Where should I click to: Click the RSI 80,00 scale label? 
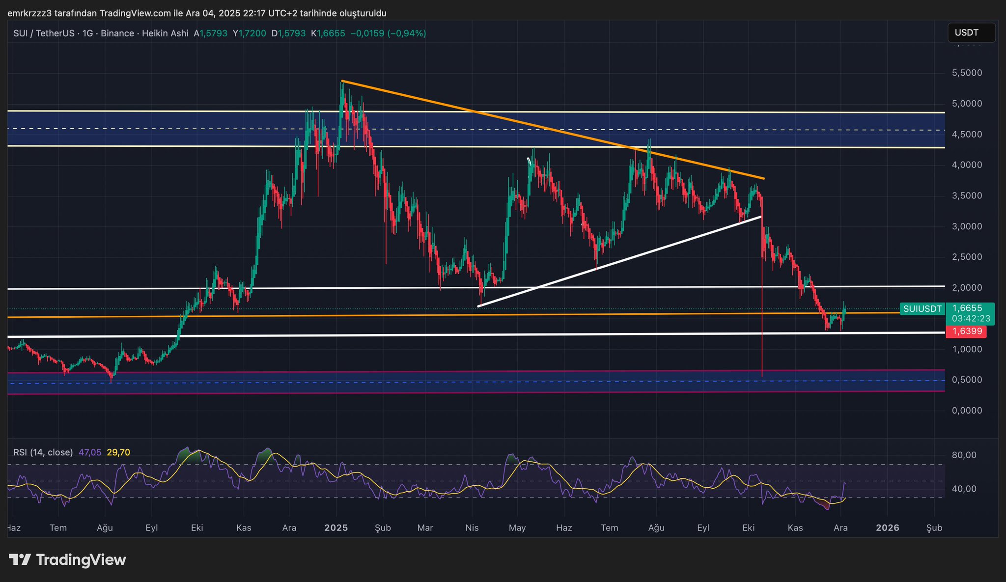click(964, 455)
